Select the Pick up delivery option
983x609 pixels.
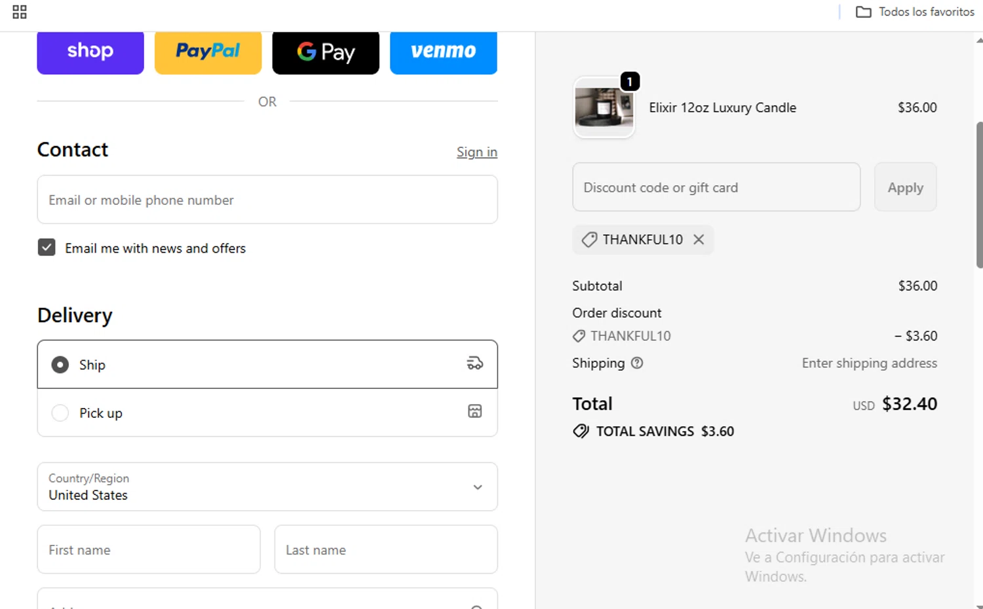point(60,413)
